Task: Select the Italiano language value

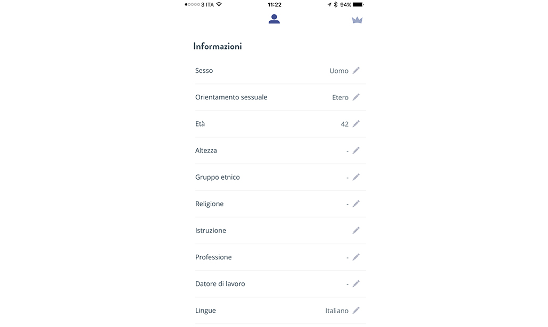Action: tap(337, 311)
